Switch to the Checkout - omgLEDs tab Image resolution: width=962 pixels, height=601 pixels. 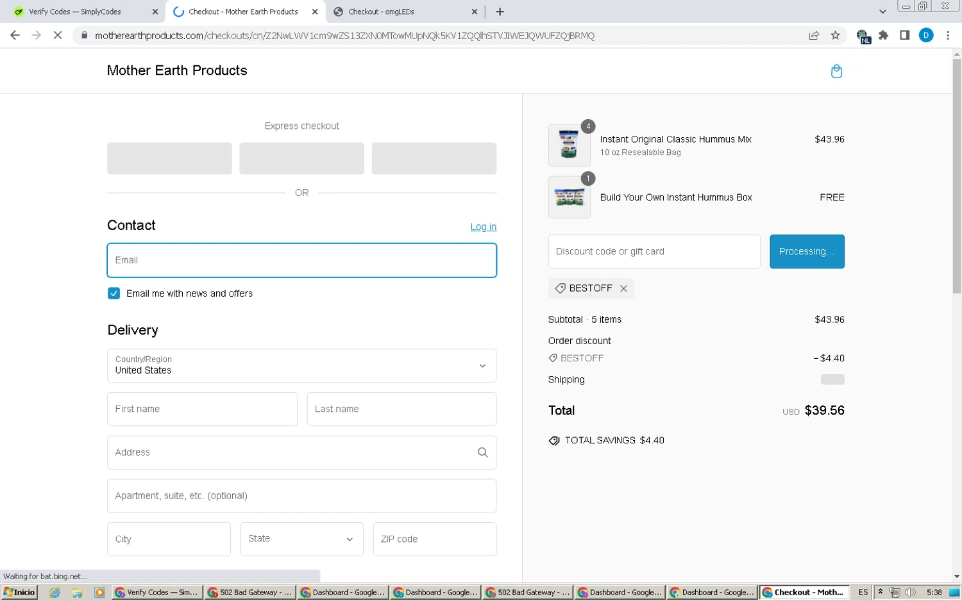point(405,12)
